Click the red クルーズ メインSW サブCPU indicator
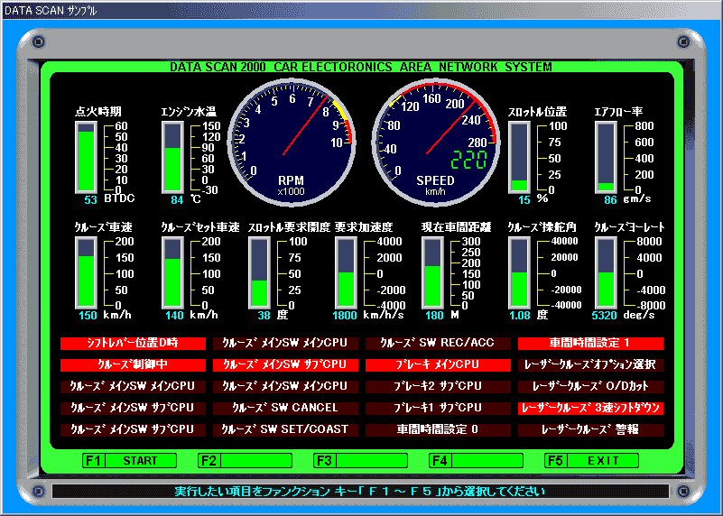This screenshot has height=516, width=723. coord(285,364)
